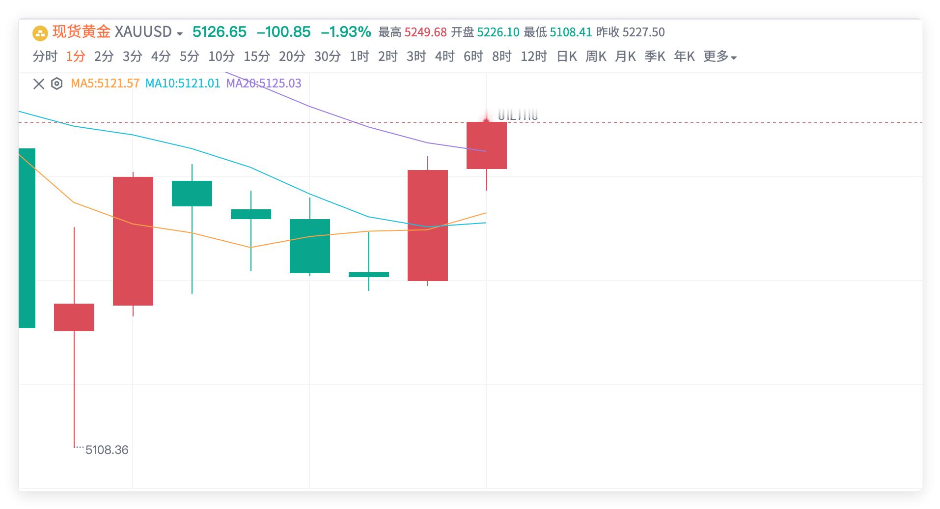
Task: Select the 年K yearly chart
Action: pyautogui.click(x=683, y=57)
